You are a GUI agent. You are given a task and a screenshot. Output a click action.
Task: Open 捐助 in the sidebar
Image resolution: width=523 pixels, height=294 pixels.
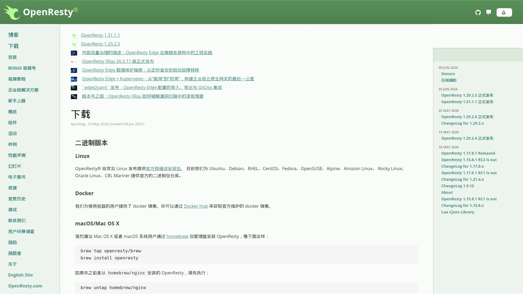click(x=13, y=242)
